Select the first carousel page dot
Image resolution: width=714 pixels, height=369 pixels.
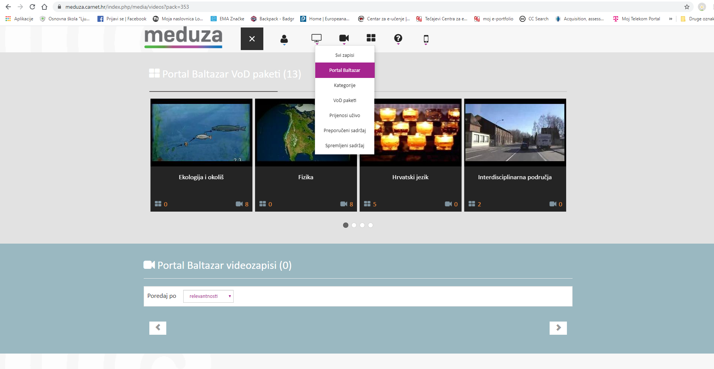coord(346,225)
